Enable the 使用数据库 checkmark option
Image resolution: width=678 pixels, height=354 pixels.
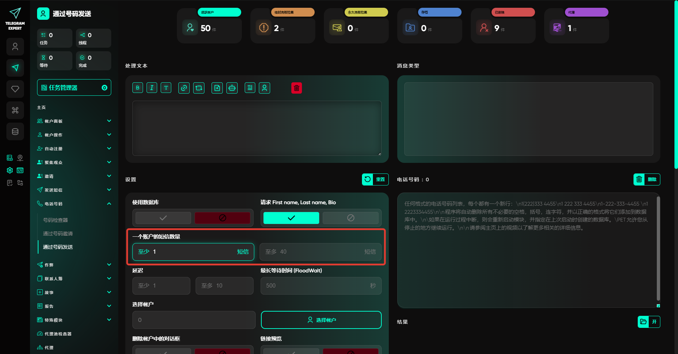[163, 218]
